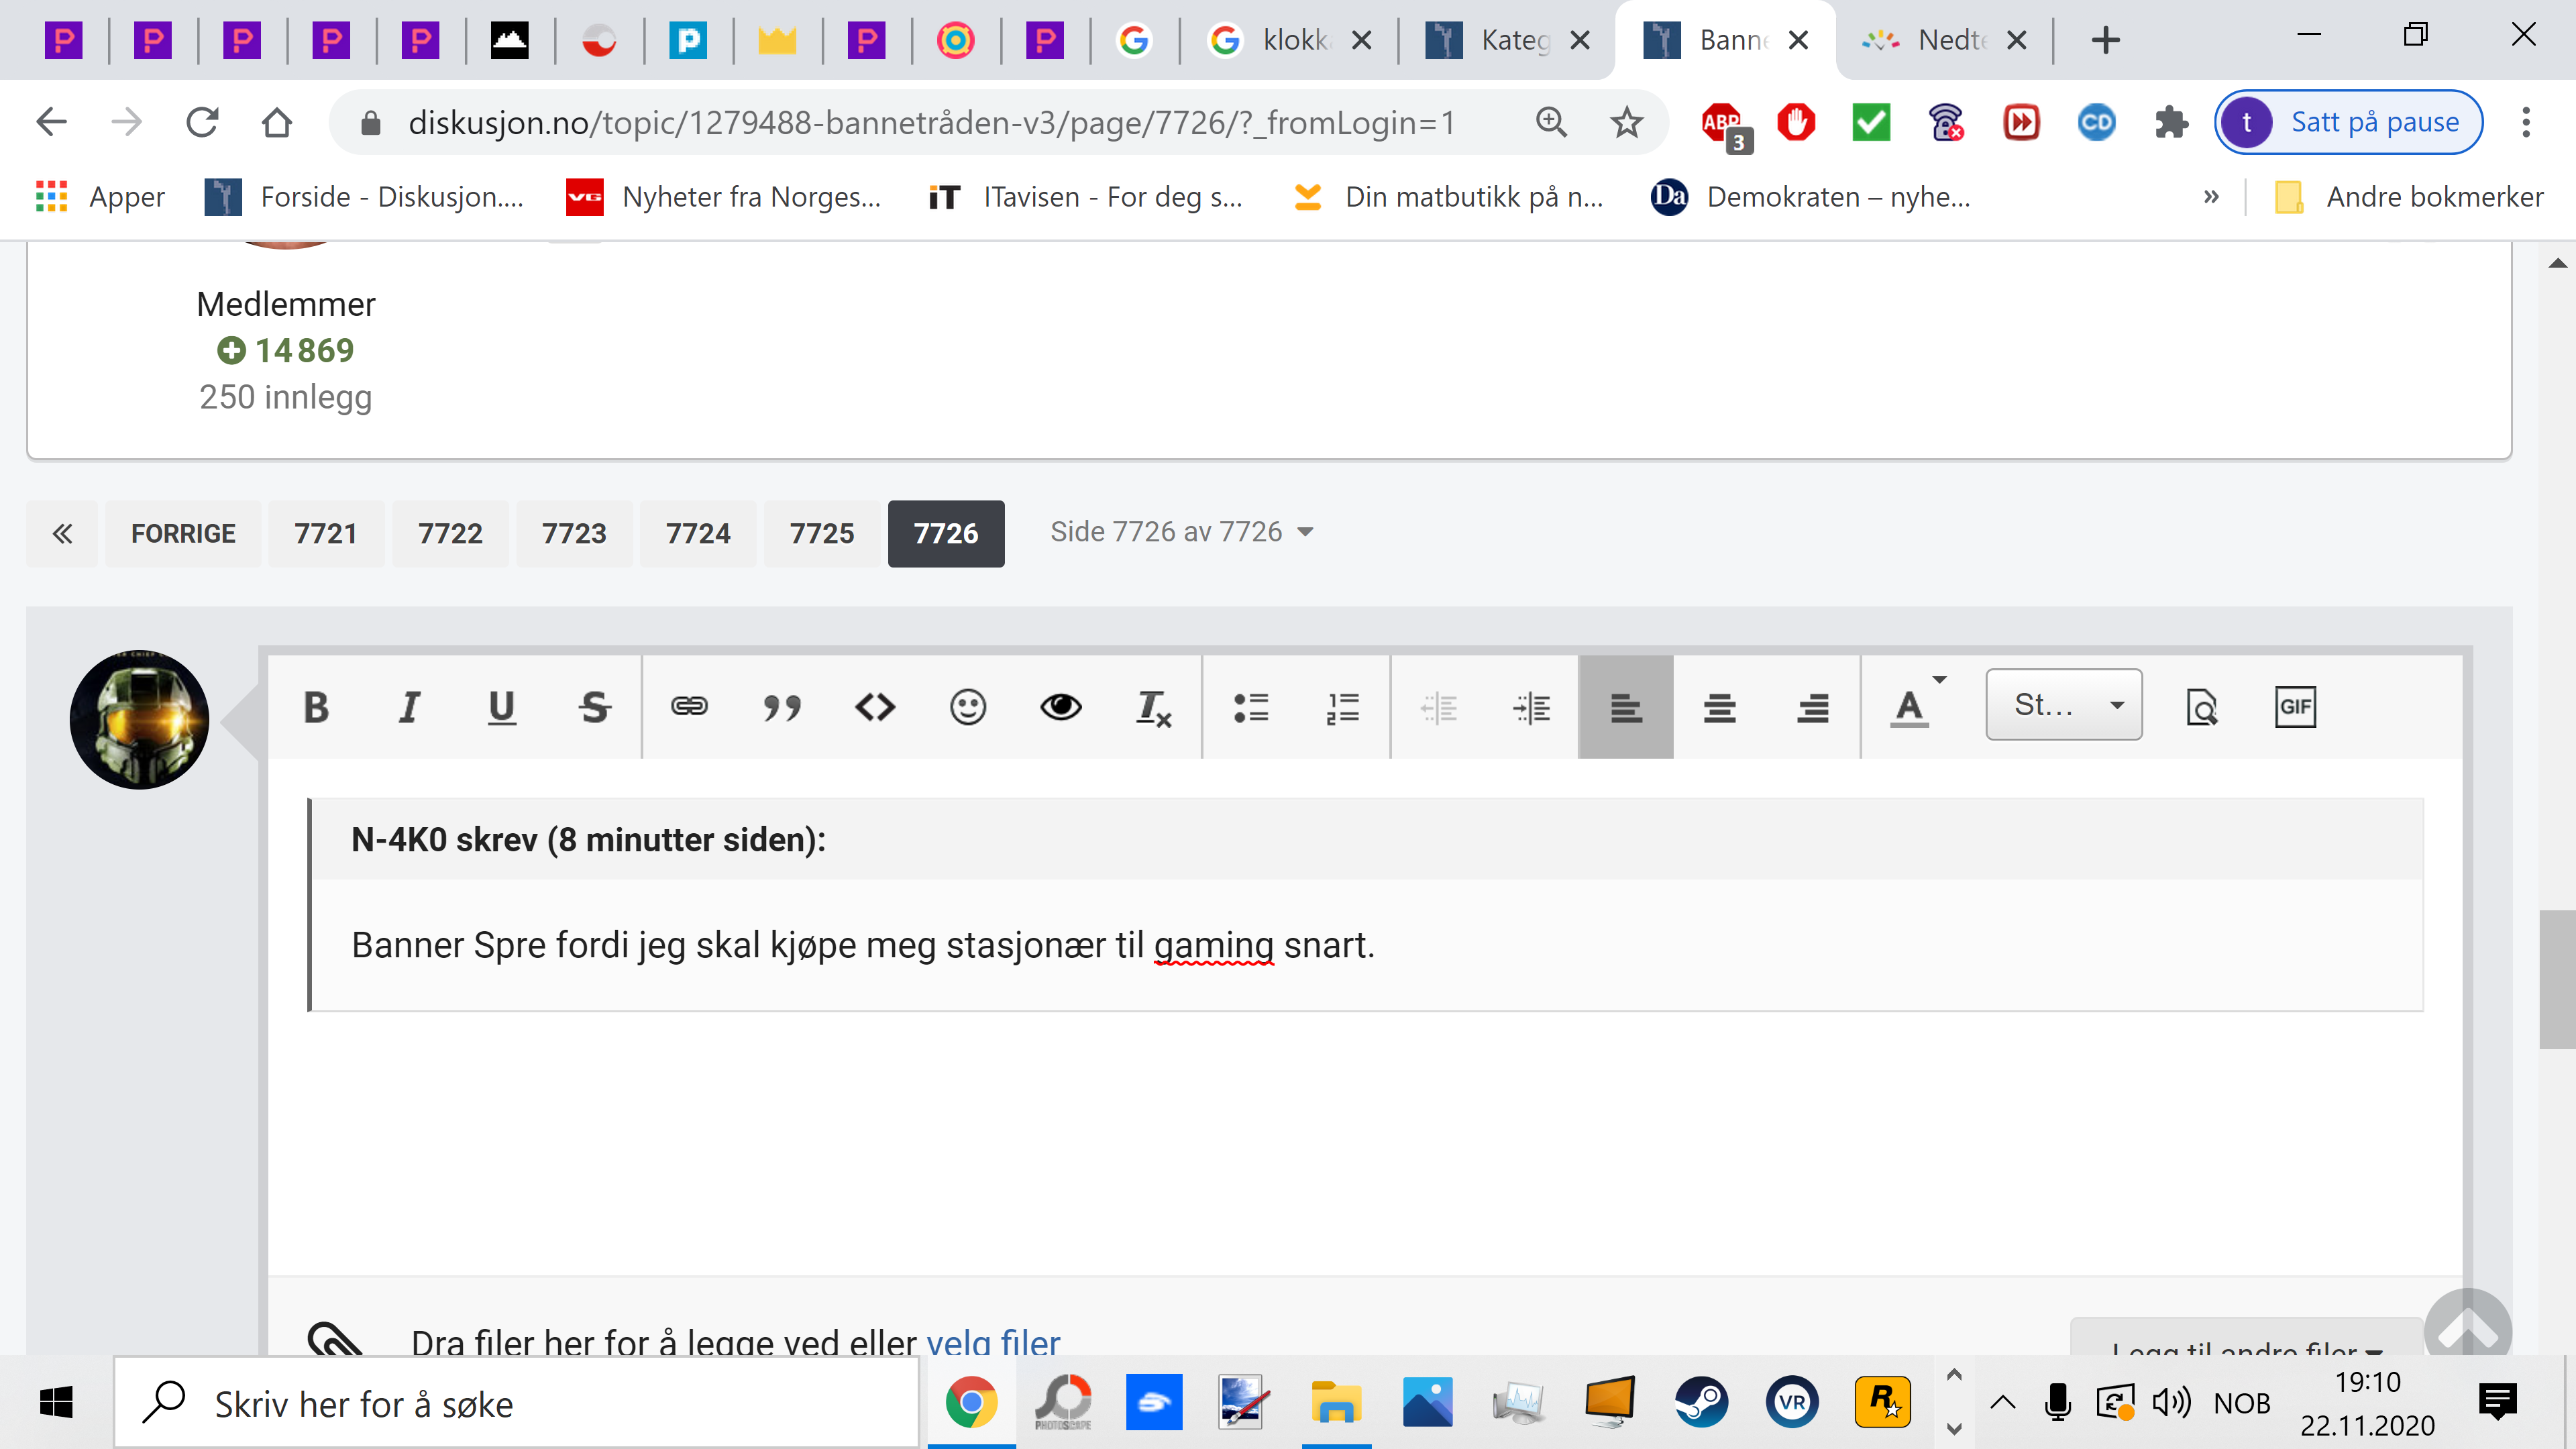This screenshot has width=2576, height=1449.
Task: Toggle right text alignment
Action: [1812, 707]
